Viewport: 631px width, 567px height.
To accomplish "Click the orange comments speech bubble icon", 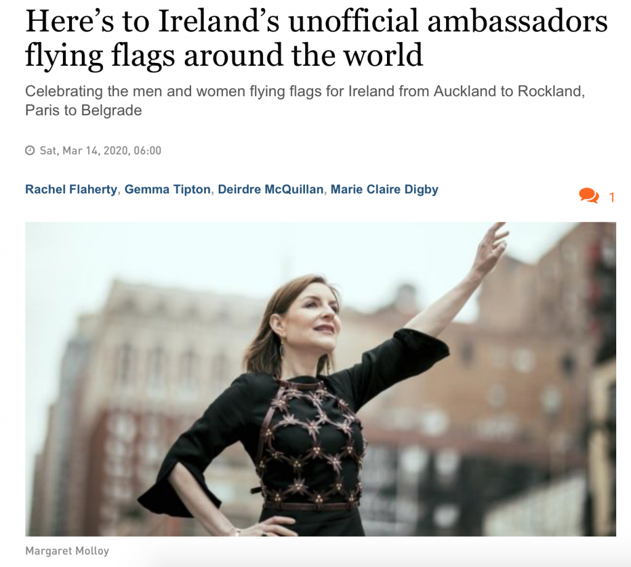I will 588,196.
